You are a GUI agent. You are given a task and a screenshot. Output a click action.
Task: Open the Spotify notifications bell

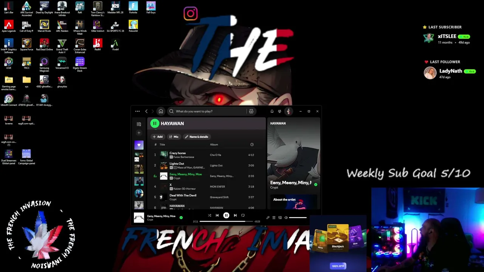coord(272,111)
